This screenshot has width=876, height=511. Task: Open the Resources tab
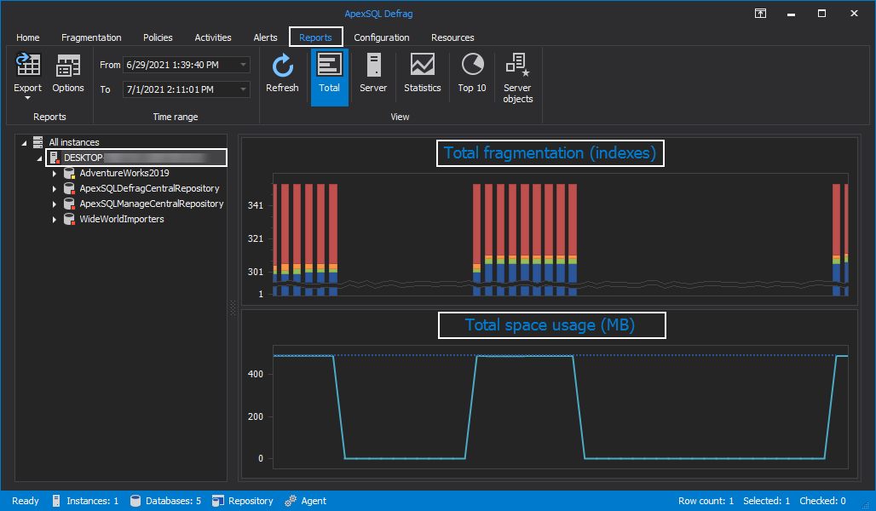pos(452,37)
